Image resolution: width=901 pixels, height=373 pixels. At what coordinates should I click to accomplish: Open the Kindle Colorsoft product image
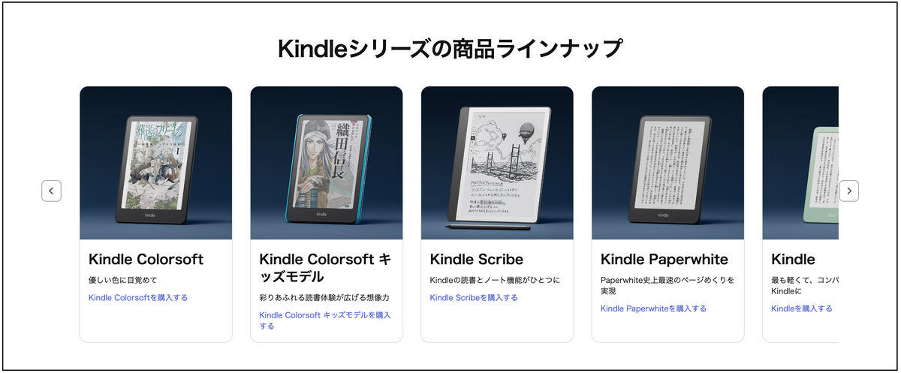tap(156, 163)
